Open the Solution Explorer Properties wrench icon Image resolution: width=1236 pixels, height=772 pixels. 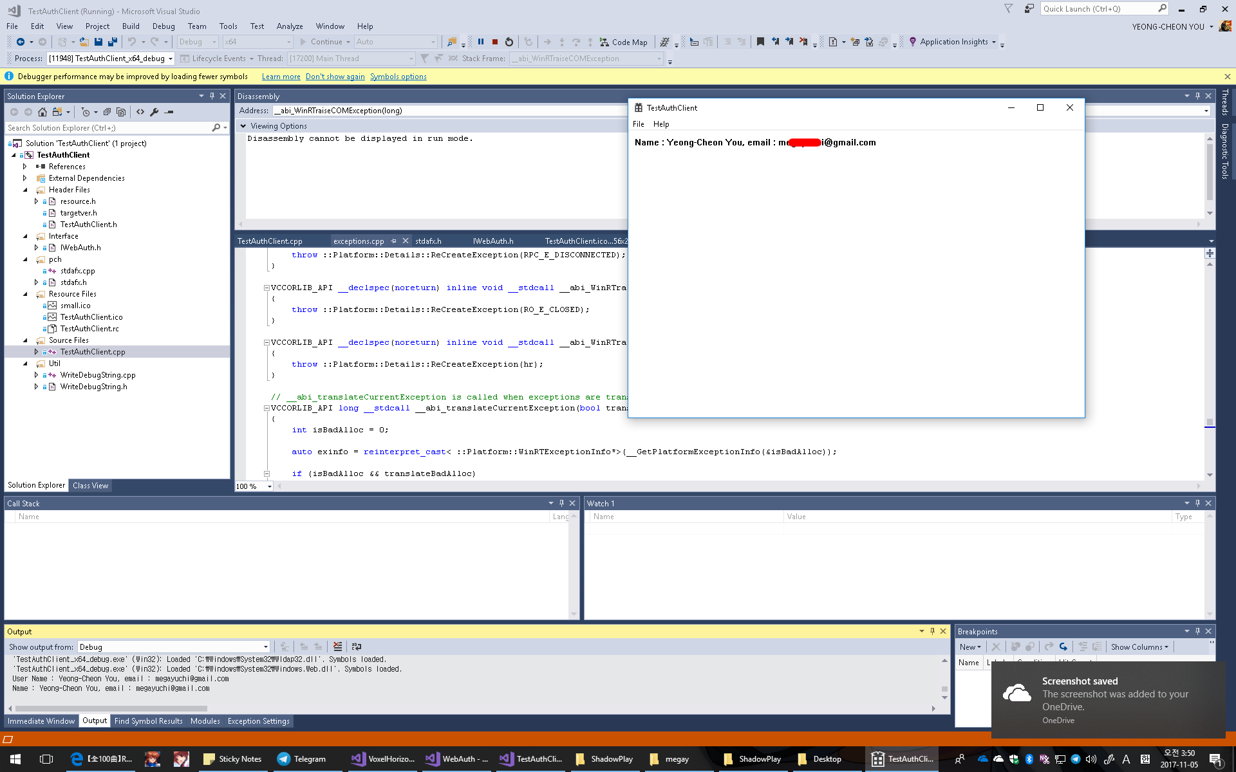154,112
